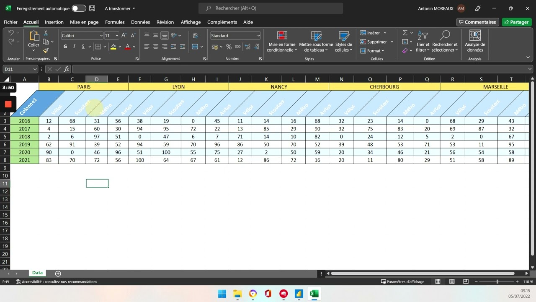The width and height of the screenshot is (536, 302).
Task: Click the fx Insert function icon
Action: (67, 69)
